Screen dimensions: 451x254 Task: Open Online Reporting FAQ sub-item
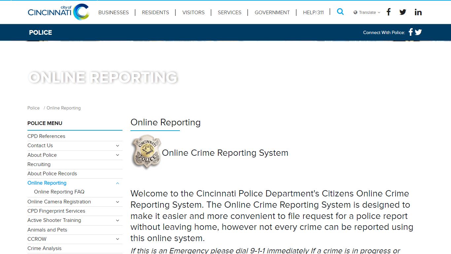(x=59, y=192)
